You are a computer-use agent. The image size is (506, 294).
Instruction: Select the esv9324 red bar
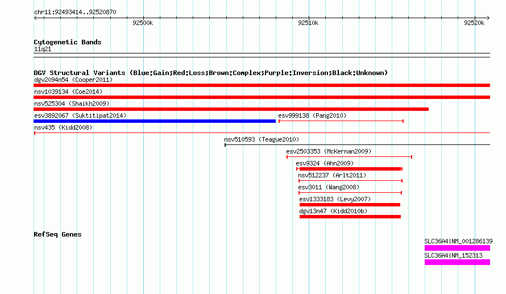(x=350, y=169)
